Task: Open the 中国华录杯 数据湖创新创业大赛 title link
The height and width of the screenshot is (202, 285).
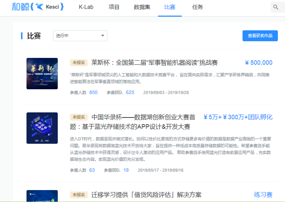Action: 133,122
